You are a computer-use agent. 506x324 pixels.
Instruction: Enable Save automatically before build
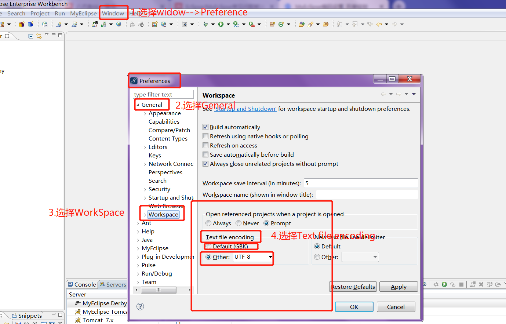point(205,154)
